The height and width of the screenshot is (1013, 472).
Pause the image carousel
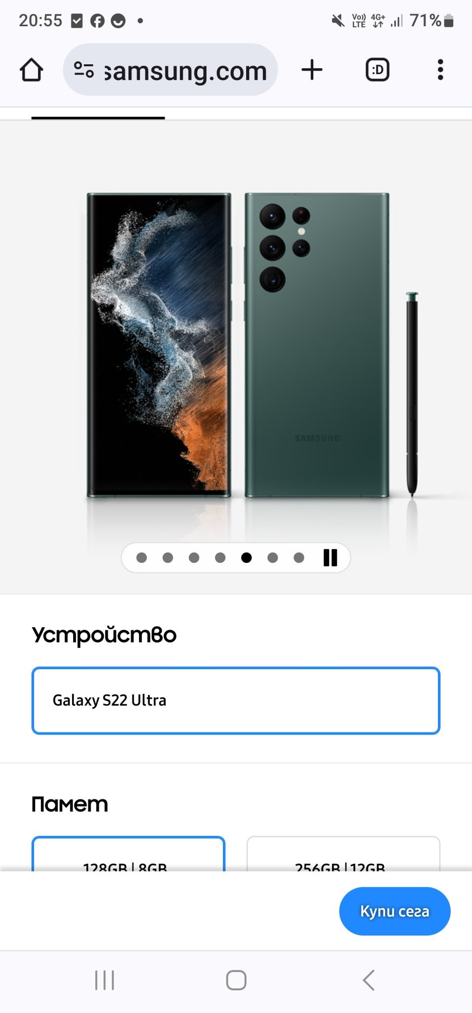click(x=330, y=557)
